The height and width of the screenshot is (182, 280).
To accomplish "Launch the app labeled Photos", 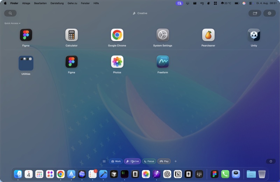I will coord(117,62).
